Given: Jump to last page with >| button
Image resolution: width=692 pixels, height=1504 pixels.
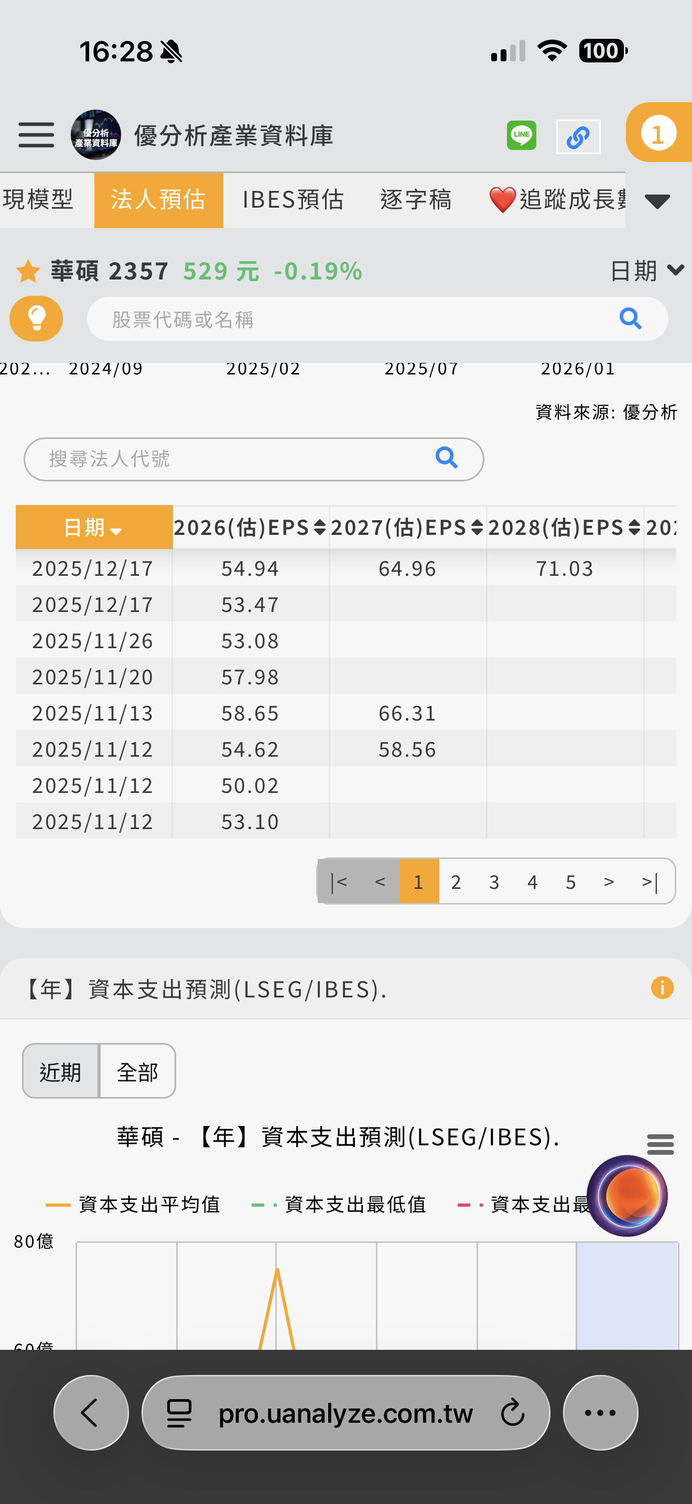Looking at the screenshot, I should click(650, 882).
